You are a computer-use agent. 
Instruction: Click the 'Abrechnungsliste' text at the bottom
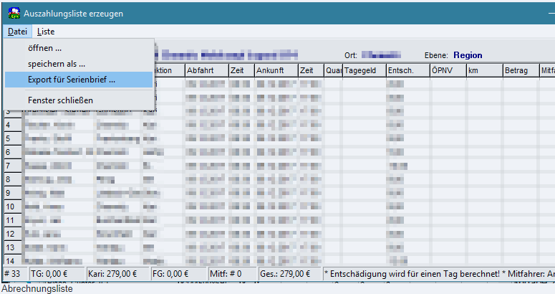(37, 289)
